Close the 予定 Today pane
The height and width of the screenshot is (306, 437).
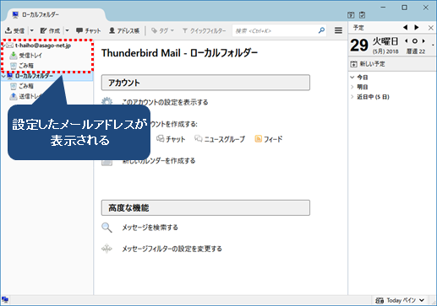click(x=430, y=28)
